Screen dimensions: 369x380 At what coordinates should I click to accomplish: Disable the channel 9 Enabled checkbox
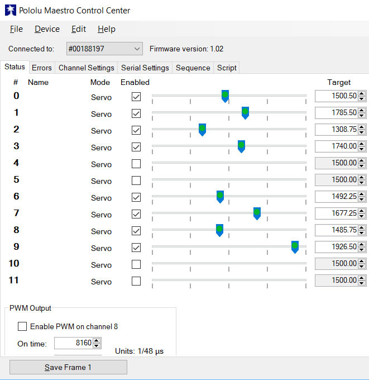[136, 248]
